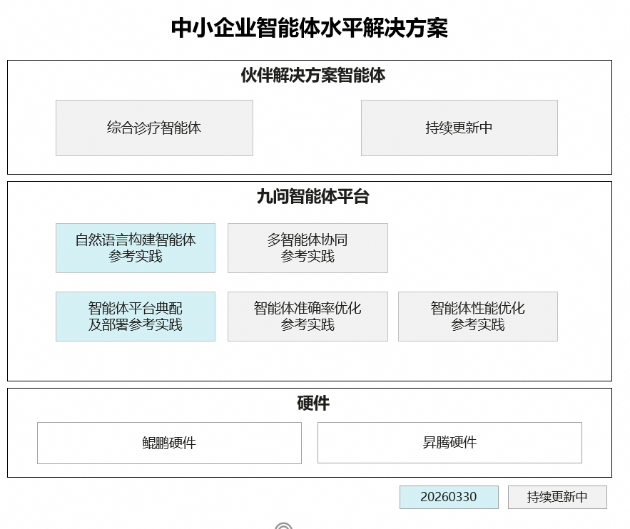
Task: Open 智能体平台典配及部署参考实践 box
Action: 136,316
